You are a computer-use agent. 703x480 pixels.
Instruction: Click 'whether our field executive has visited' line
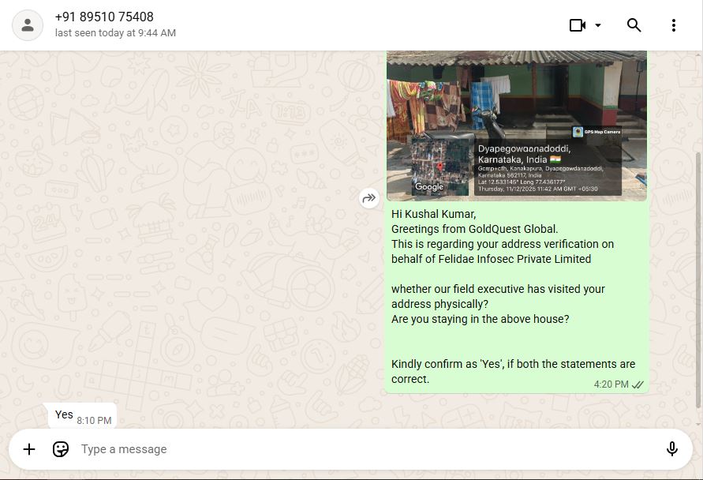click(x=498, y=289)
